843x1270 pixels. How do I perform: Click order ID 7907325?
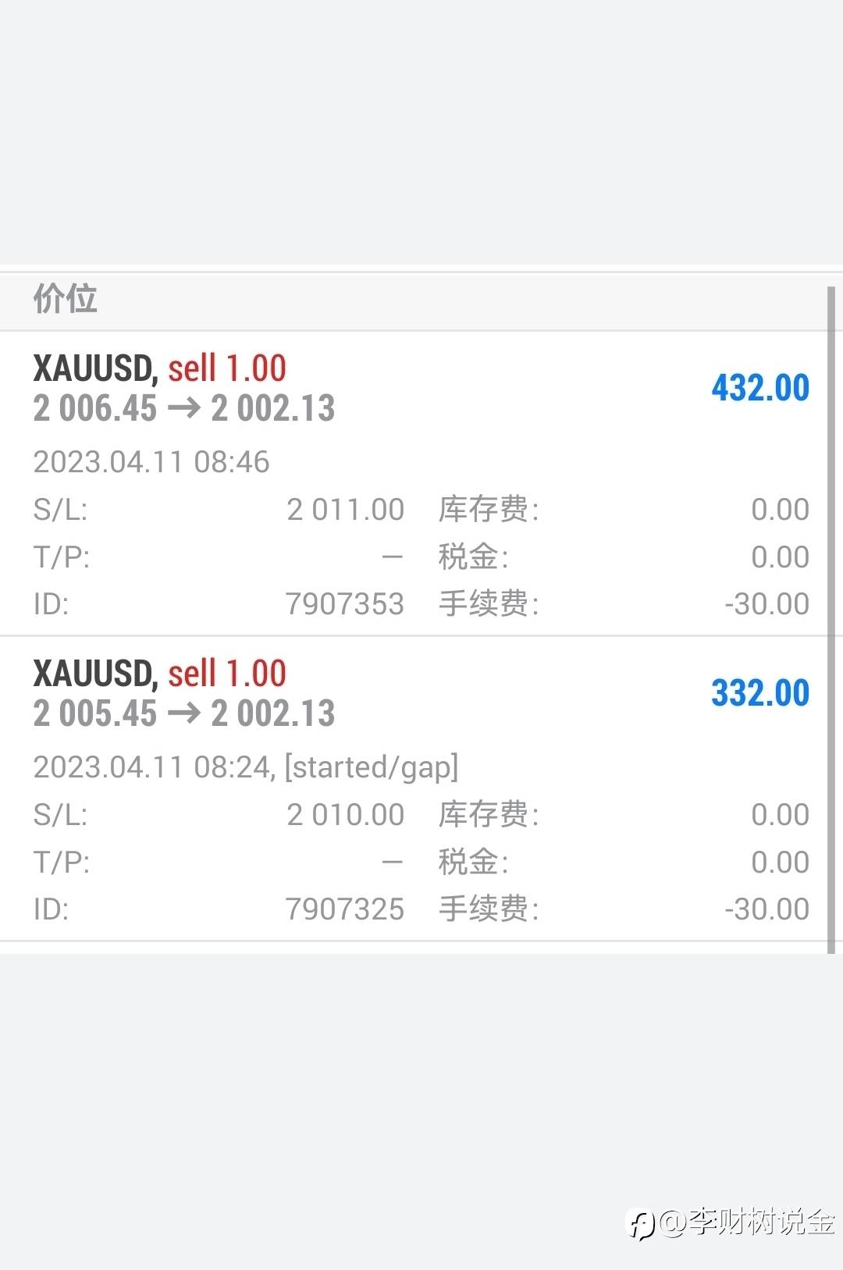pyautogui.click(x=344, y=909)
